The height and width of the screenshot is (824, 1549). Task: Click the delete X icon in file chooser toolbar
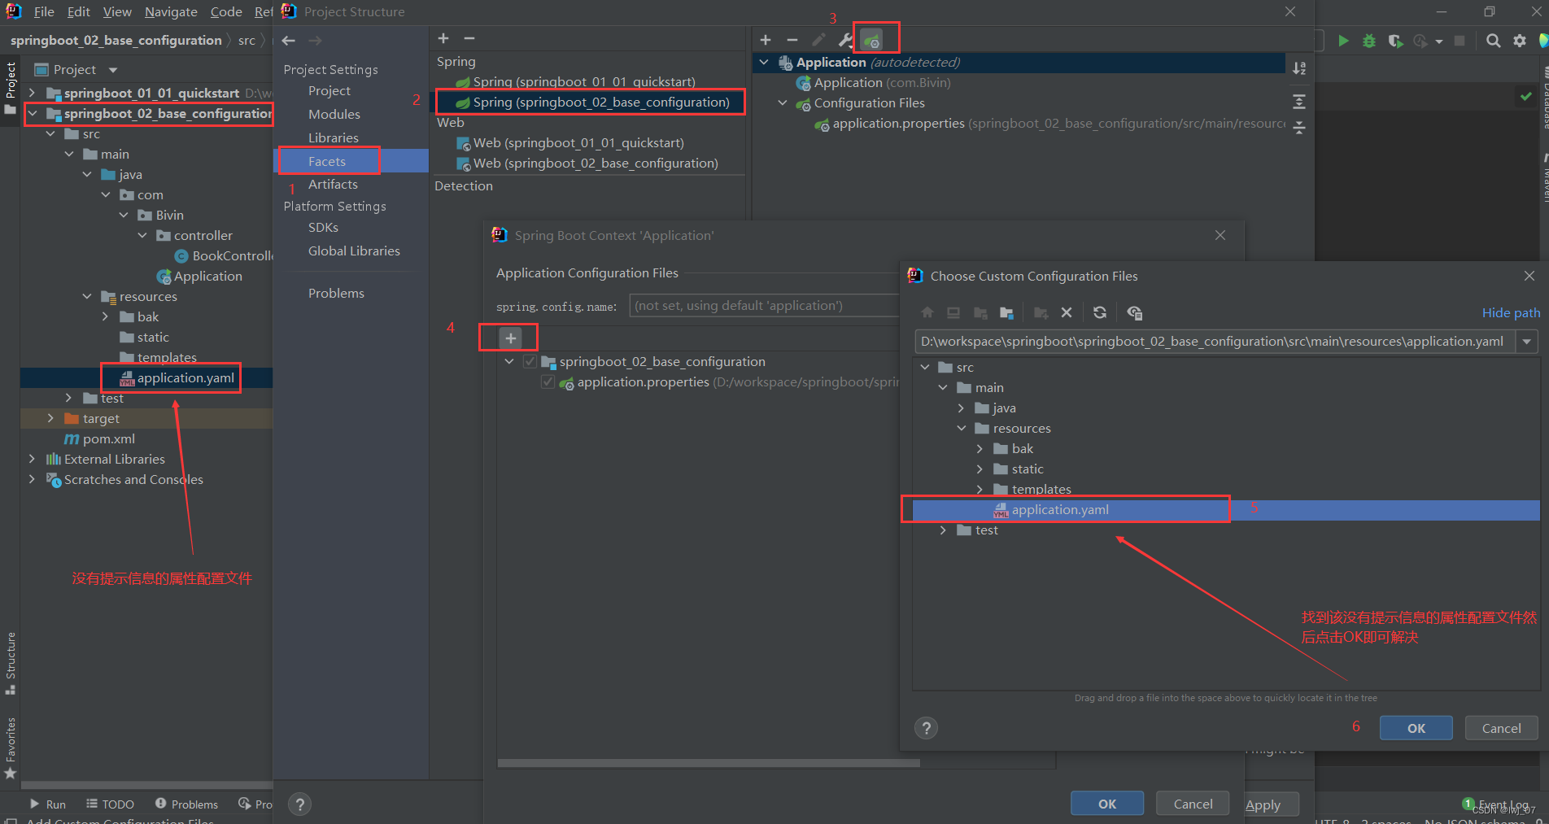click(x=1067, y=313)
